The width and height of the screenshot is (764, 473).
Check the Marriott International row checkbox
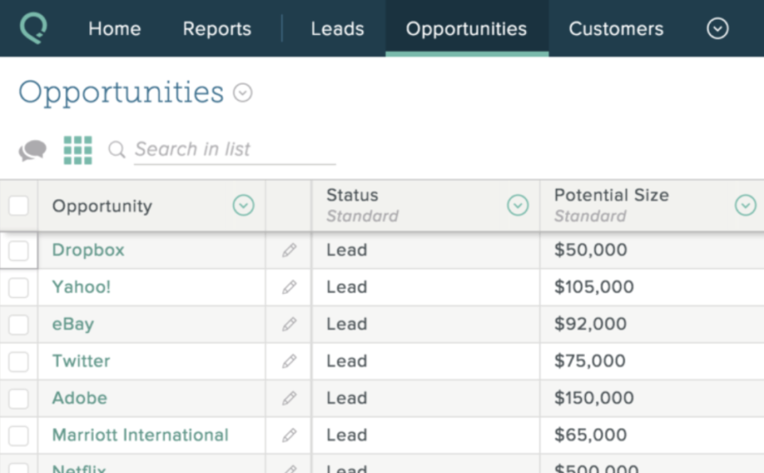[18, 436]
